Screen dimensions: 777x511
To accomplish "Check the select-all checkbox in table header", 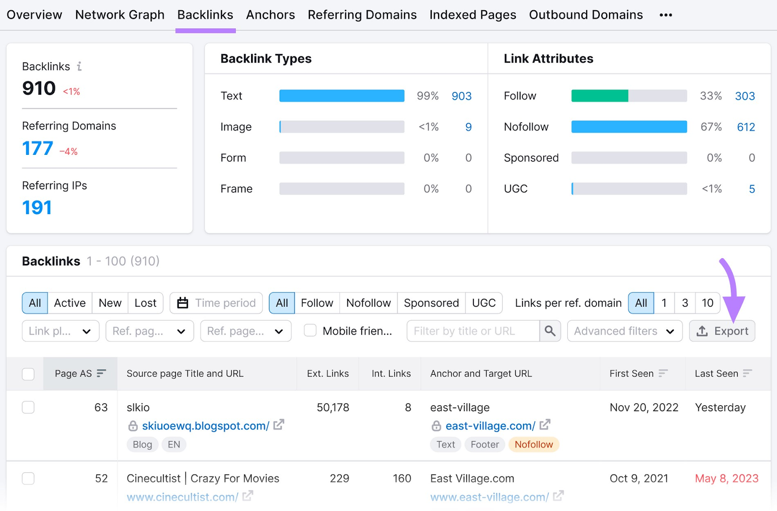I will (x=28, y=373).
